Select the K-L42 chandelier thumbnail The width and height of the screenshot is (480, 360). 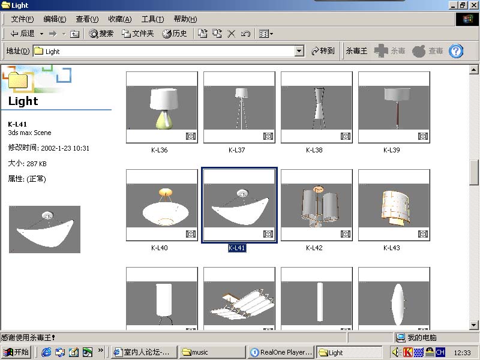click(316, 205)
